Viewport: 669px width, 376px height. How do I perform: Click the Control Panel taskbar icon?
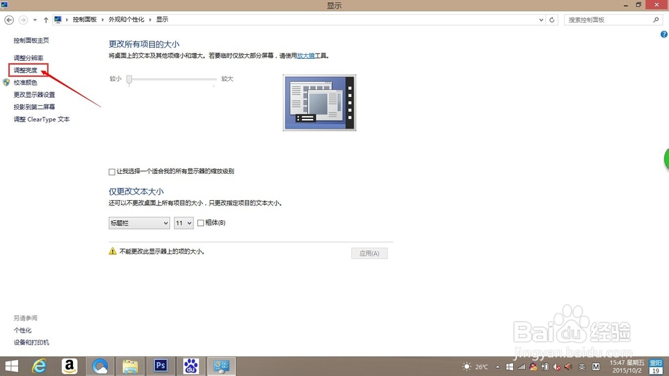tap(221, 366)
